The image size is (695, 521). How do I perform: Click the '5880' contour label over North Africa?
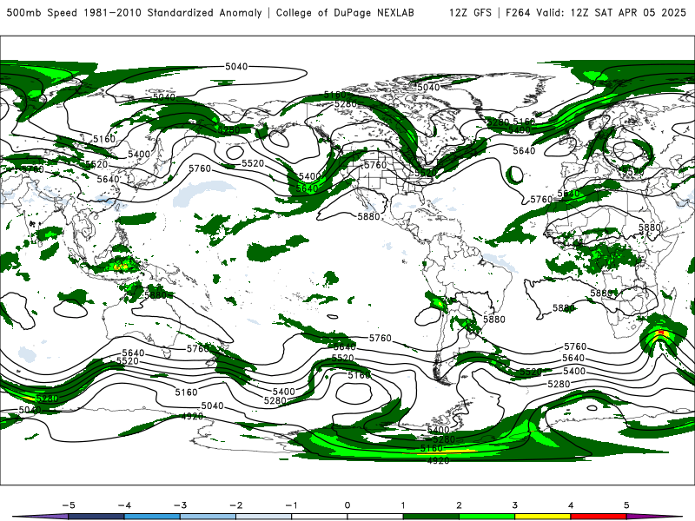[x=650, y=228]
